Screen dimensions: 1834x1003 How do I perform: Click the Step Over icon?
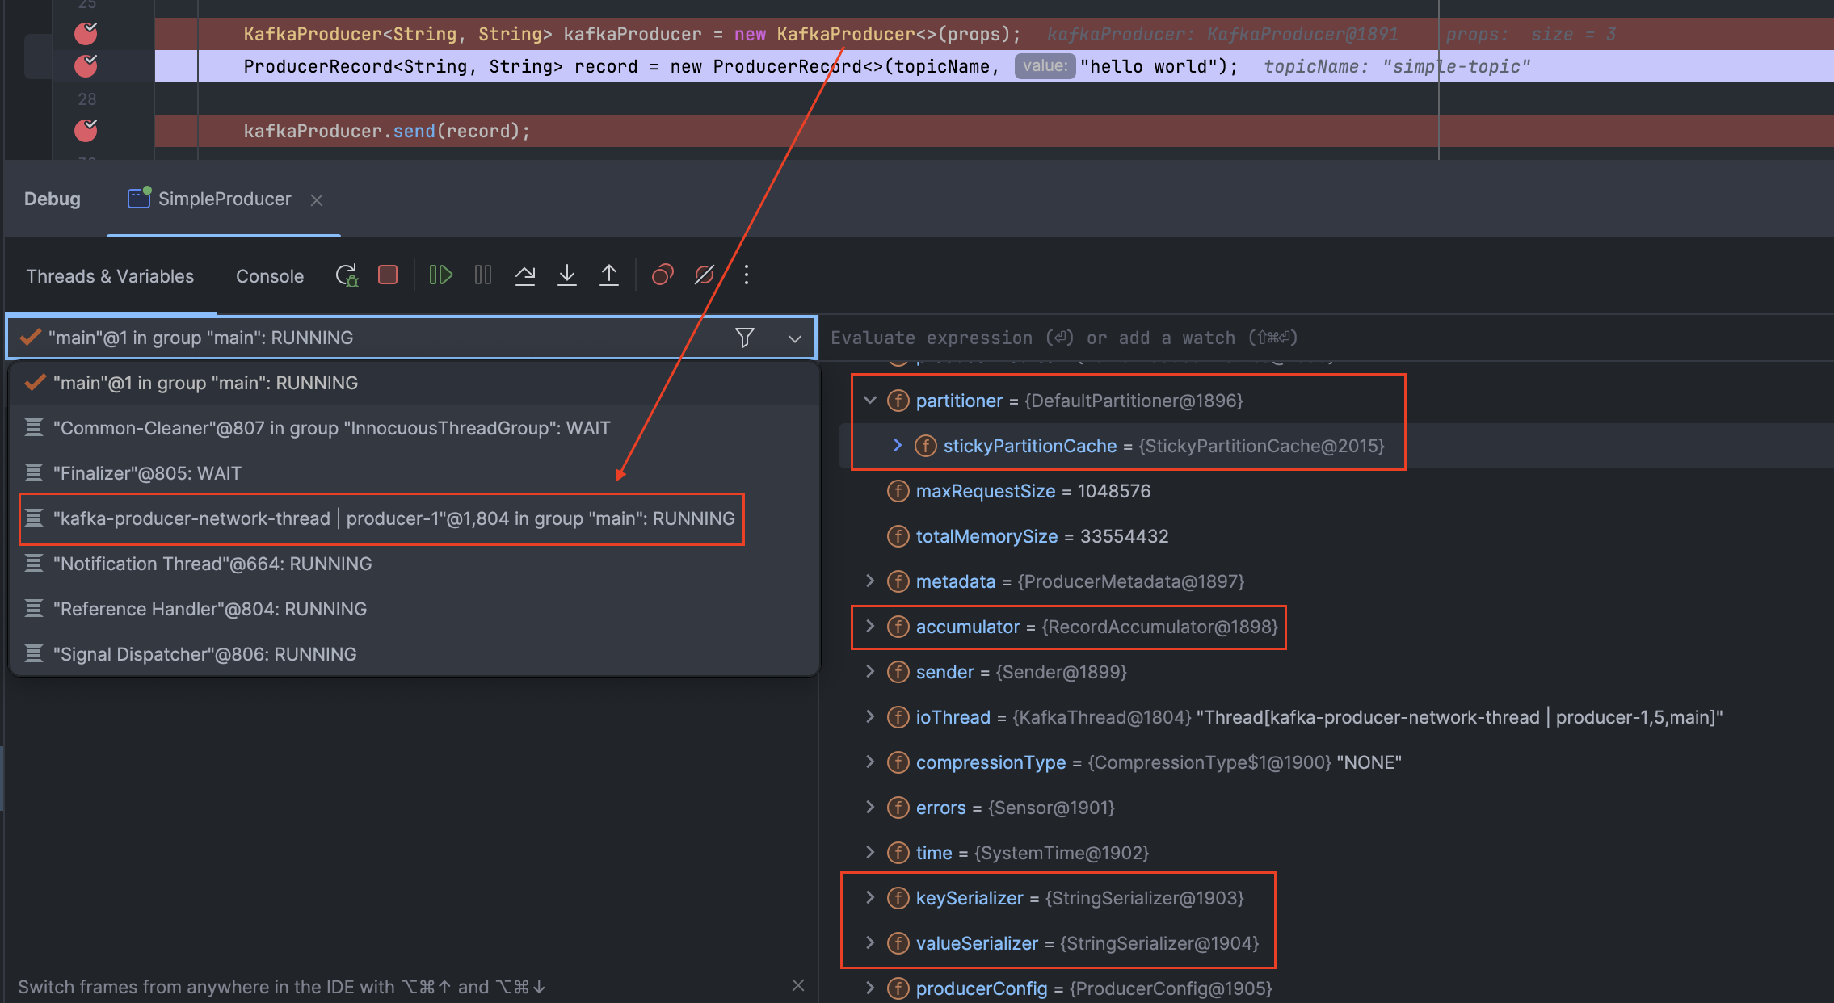[525, 275]
